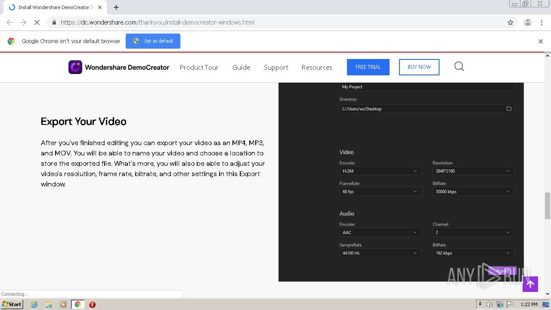Viewport: 551px width, 310px height.
Task: Expand the video Encoder H.264 dropdown
Action: click(380, 171)
